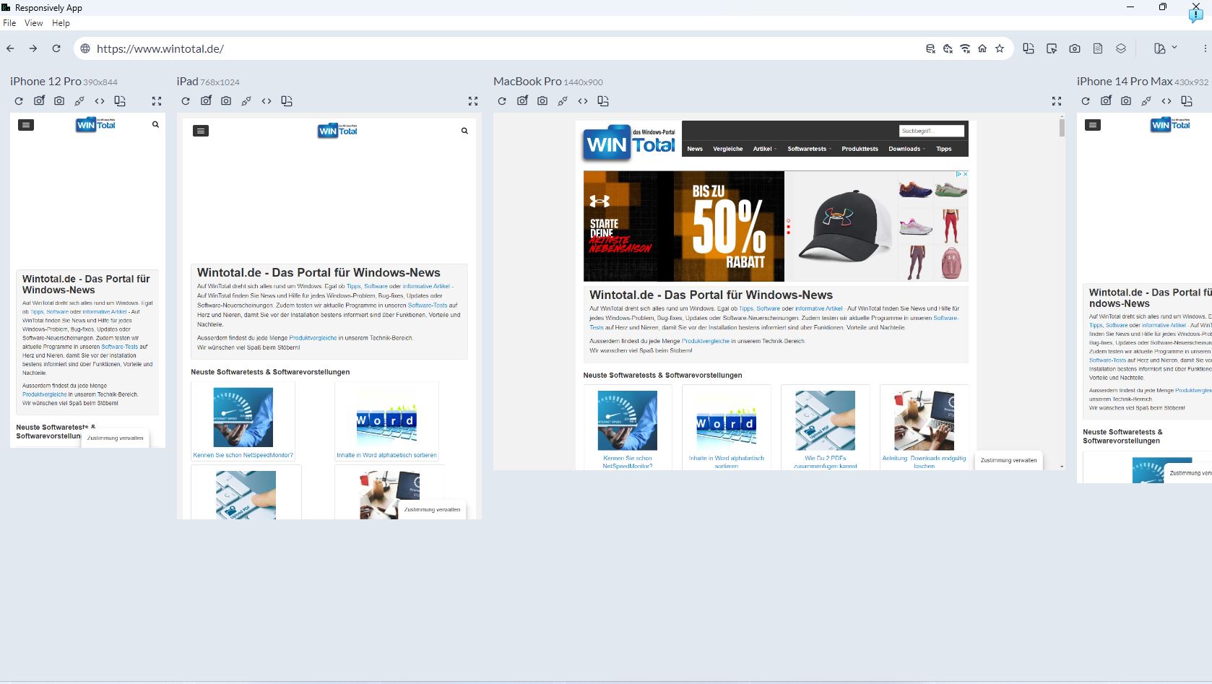Viewport: 1212px width, 684px height.
Task: Open the View menu
Action: 34,23
